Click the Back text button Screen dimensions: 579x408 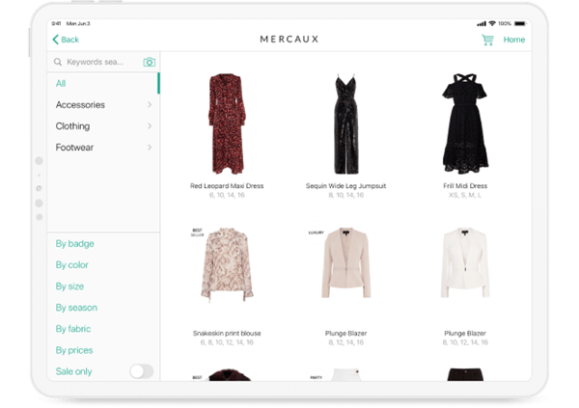pyautogui.click(x=69, y=40)
